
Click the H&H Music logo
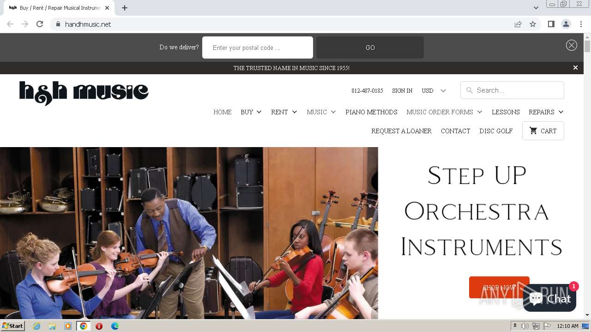click(84, 93)
